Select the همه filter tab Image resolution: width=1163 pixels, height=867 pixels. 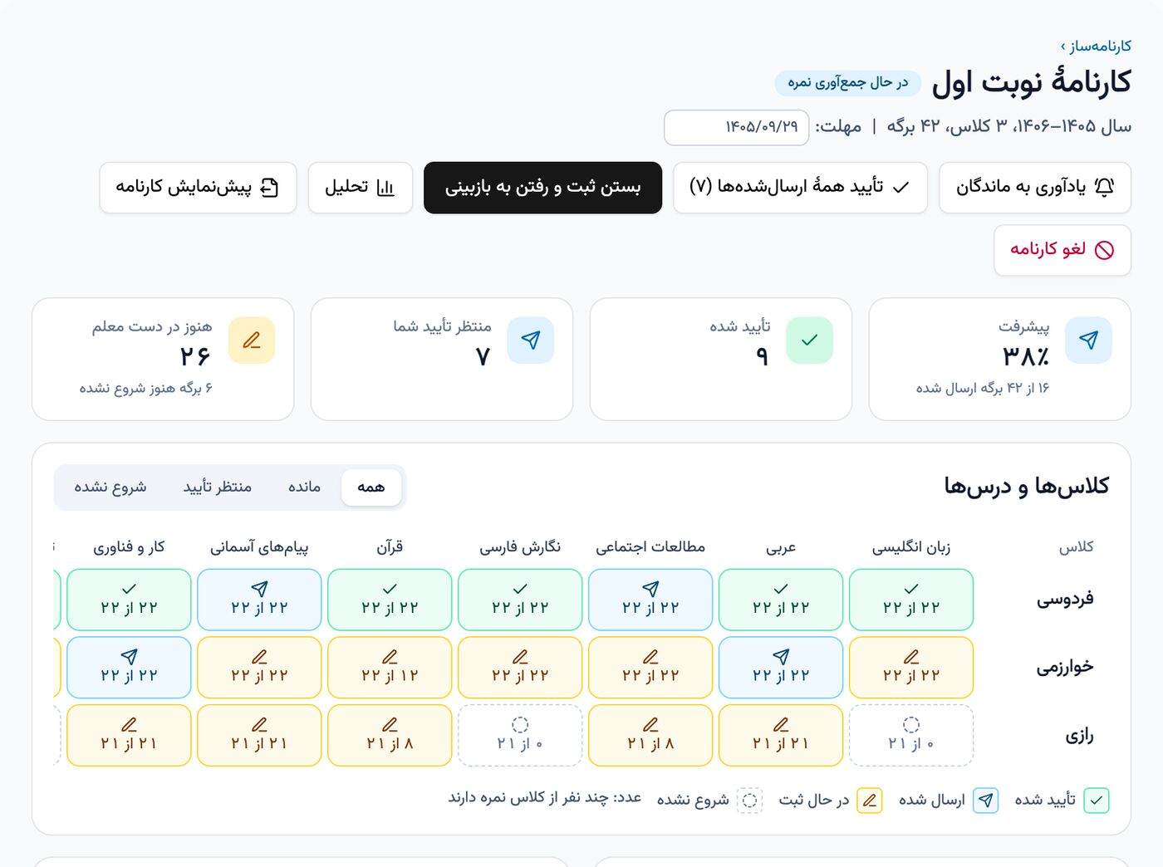coord(371,487)
